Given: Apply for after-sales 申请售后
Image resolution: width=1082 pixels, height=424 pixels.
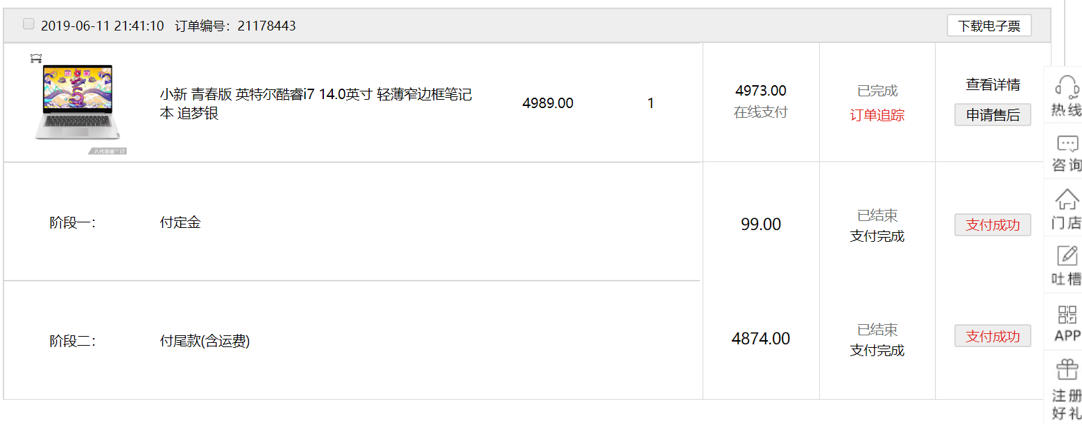Looking at the screenshot, I should point(993,115).
